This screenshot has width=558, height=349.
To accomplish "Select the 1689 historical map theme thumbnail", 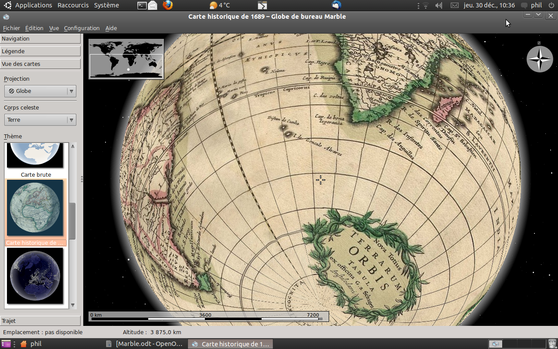I will [x=35, y=209].
